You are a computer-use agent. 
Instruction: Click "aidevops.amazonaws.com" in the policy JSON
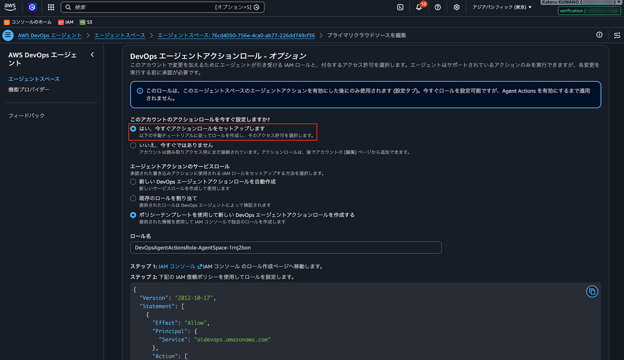click(232, 339)
